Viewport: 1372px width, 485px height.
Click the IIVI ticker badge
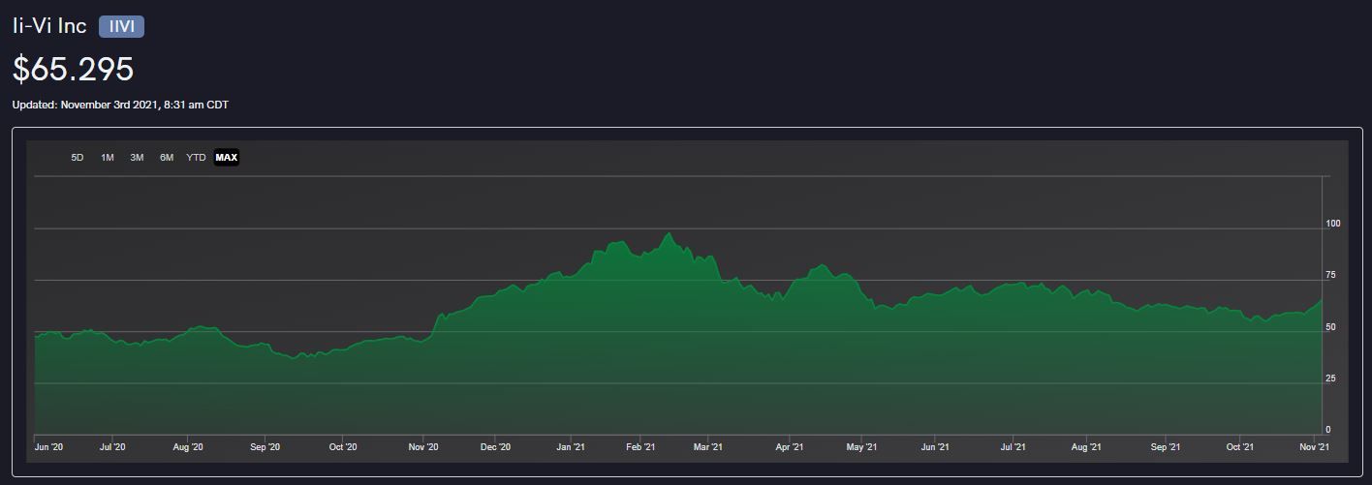pos(121,26)
